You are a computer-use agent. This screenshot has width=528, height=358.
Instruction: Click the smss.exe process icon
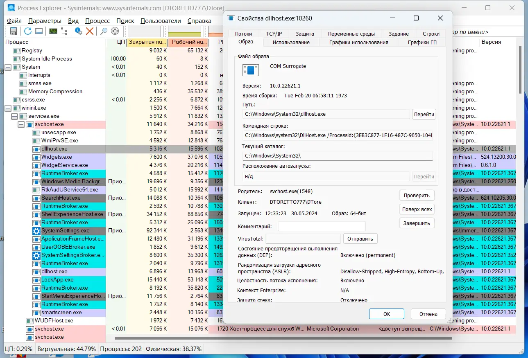click(x=23, y=83)
